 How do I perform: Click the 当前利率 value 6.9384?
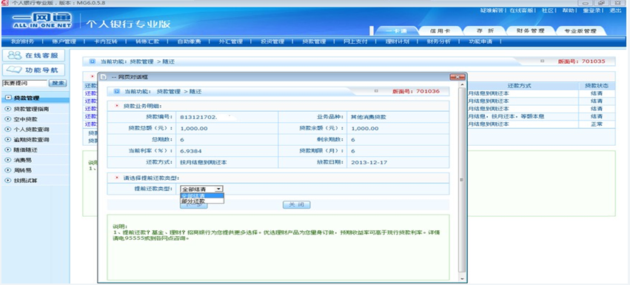(191, 151)
